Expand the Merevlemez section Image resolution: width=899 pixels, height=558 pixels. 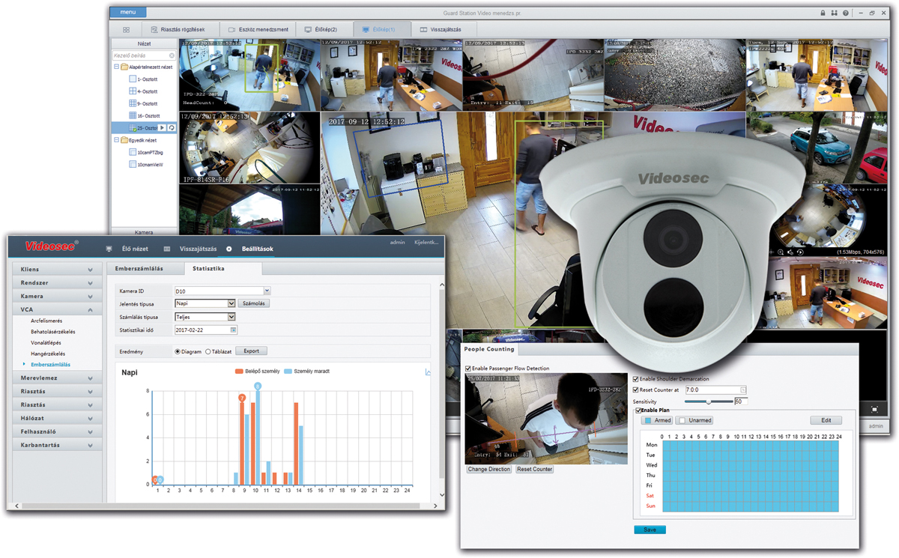[x=57, y=377]
